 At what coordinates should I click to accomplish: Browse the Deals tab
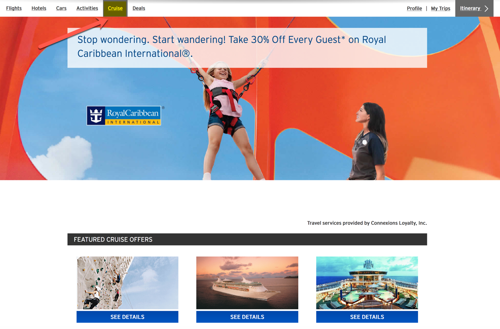[x=139, y=8]
